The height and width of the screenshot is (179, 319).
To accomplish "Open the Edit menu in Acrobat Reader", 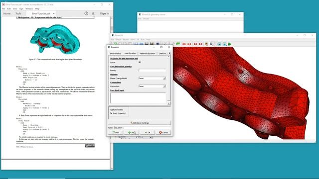I will click(9, 9).
